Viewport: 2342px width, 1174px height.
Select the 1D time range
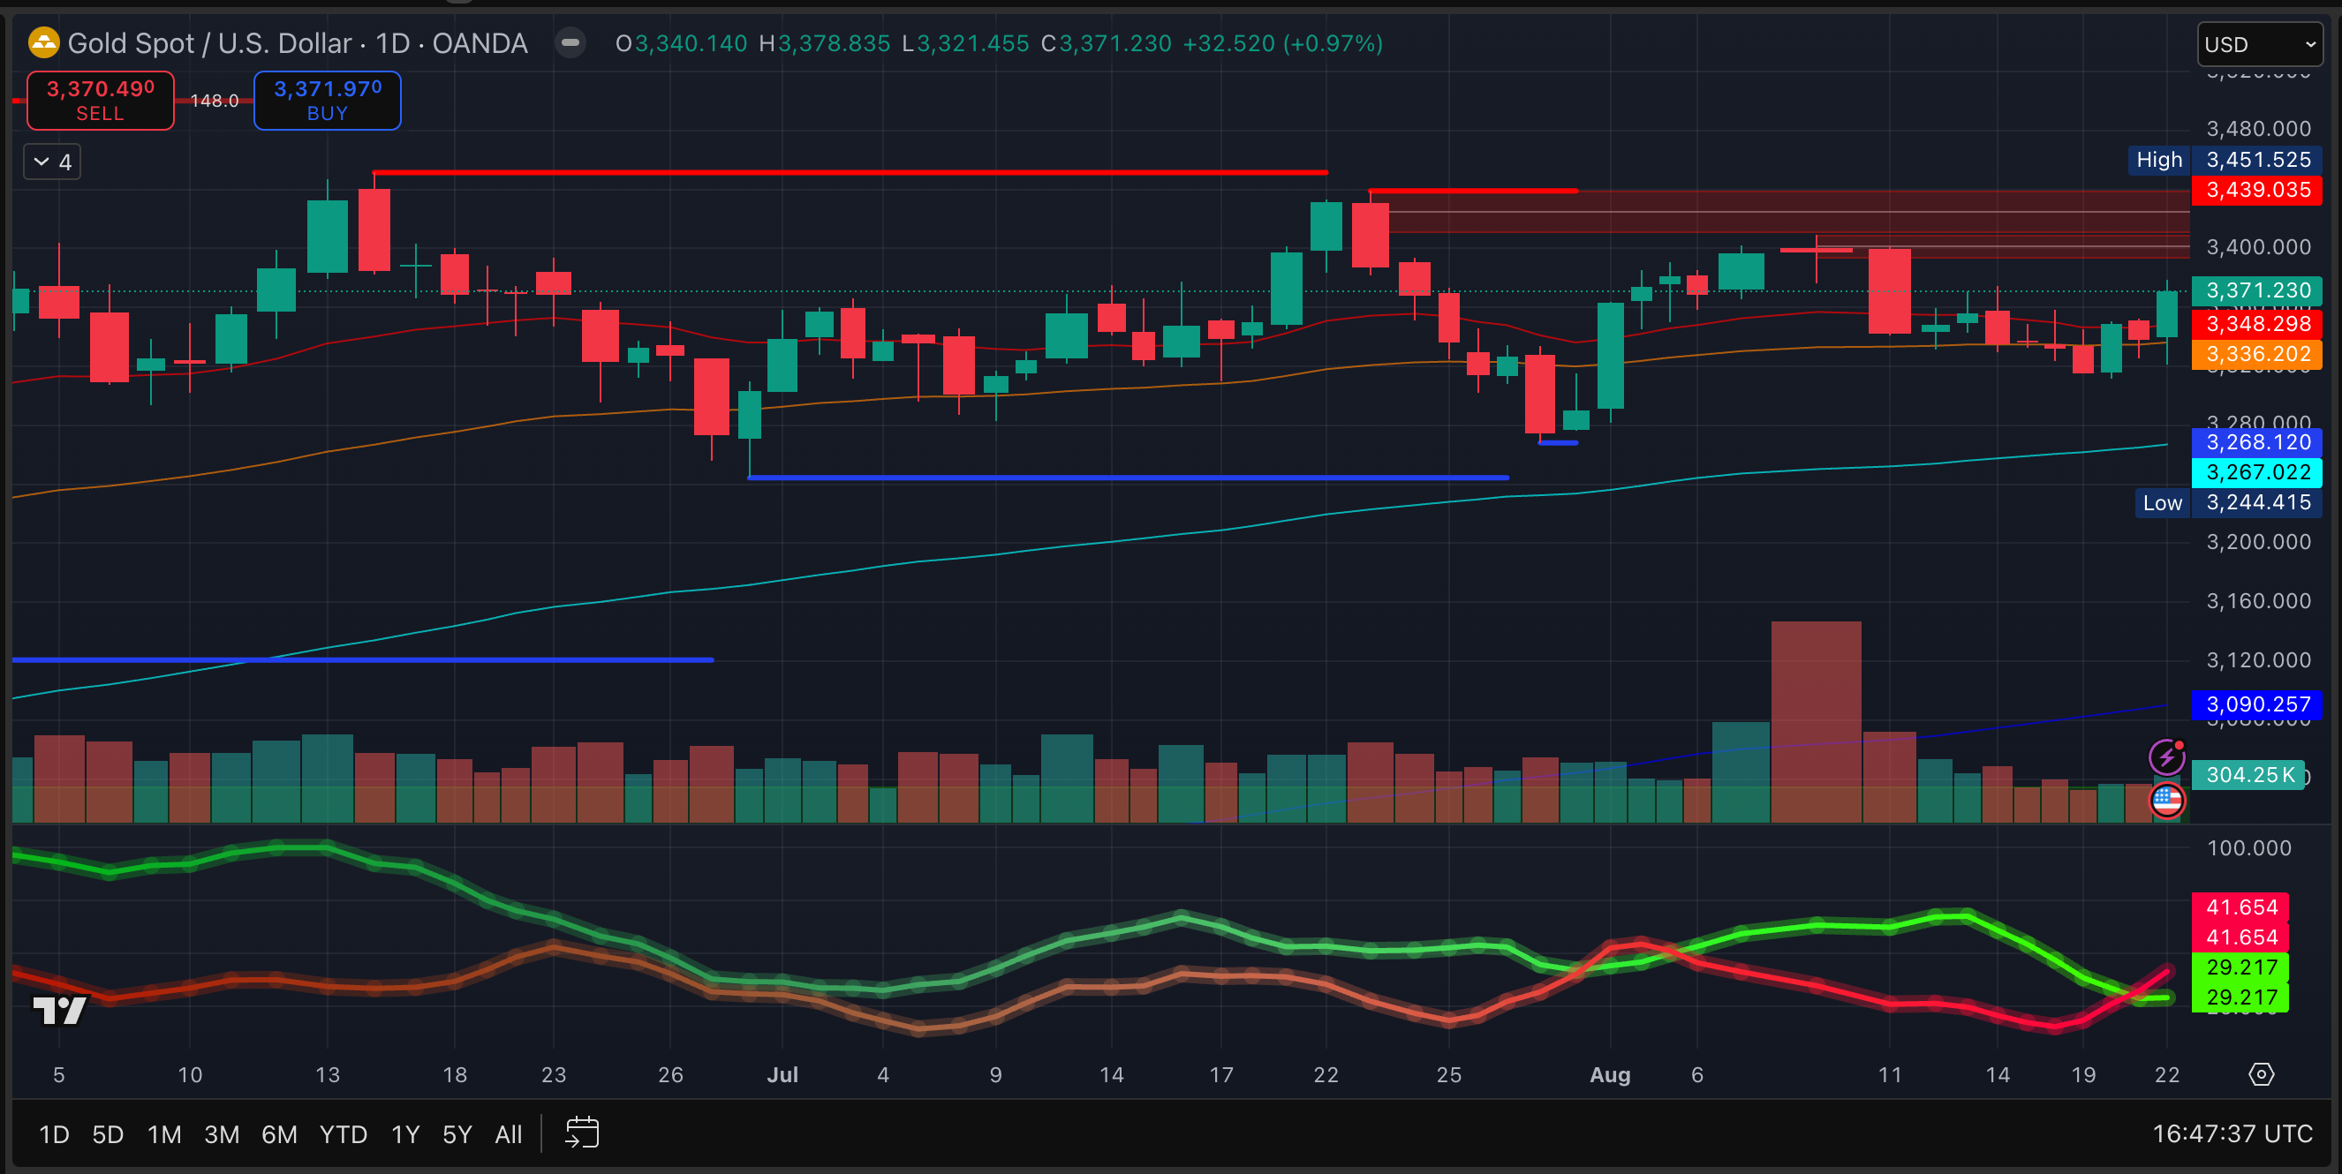54,1134
